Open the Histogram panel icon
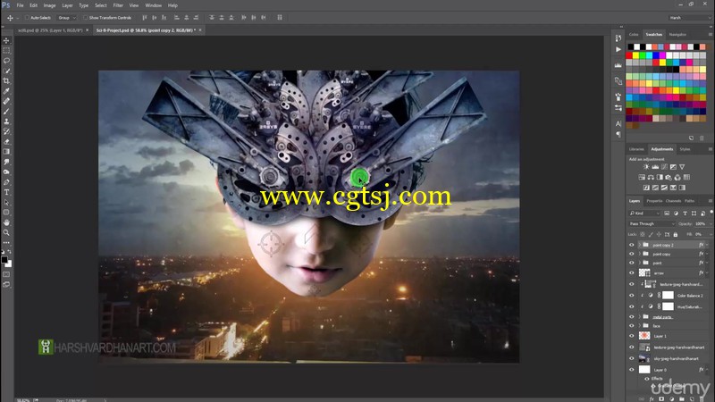Image resolution: width=715 pixels, height=402 pixels. (x=618, y=65)
